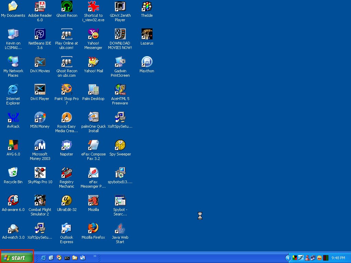Open AVG four-color tray icon
The width and height of the screenshot is (351, 263).
tap(295, 258)
